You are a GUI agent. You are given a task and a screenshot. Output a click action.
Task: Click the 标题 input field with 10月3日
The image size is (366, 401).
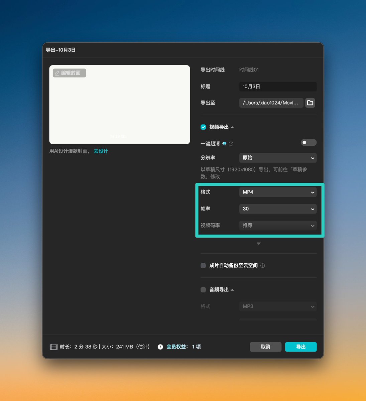pyautogui.click(x=278, y=87)
